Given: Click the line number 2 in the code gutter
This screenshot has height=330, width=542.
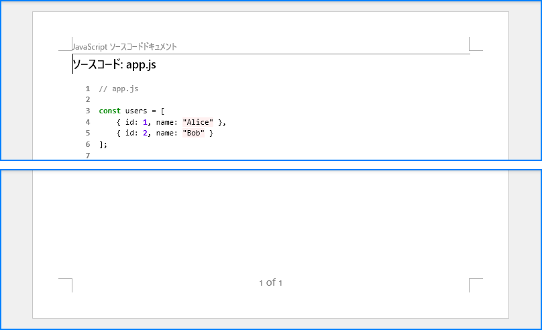Looking at the screenshot, I should point(88,99).
